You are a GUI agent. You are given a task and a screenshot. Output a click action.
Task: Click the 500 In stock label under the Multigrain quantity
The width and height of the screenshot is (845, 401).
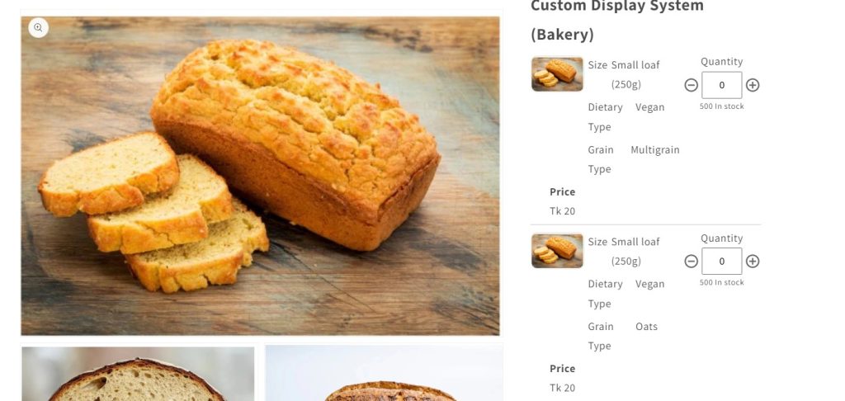pyautogui.click(x=721, y=106)
